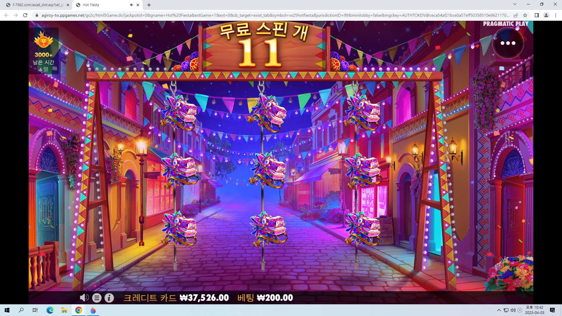The width and height of the screenshot is (562, 316).
Task: Open the Chrome profile avatar
Action: click(546, 15)
